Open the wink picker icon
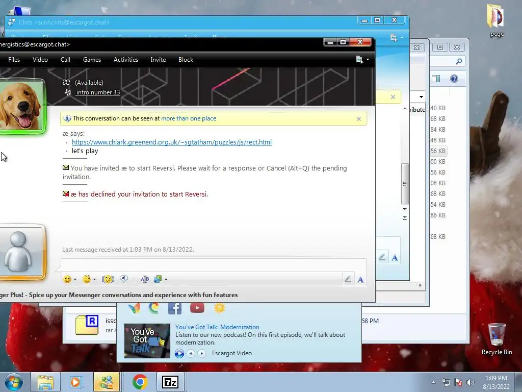 pos(87,279)
